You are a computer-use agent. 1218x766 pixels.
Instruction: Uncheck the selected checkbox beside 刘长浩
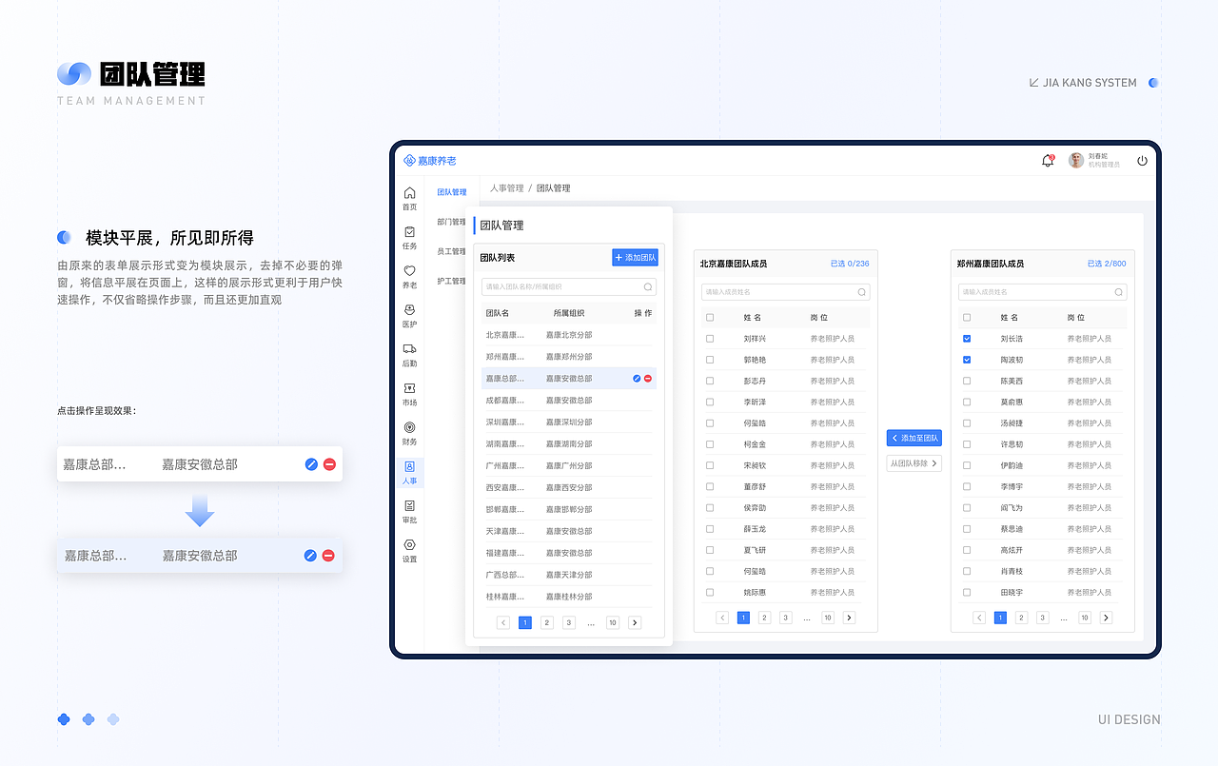tap(967, 338)
